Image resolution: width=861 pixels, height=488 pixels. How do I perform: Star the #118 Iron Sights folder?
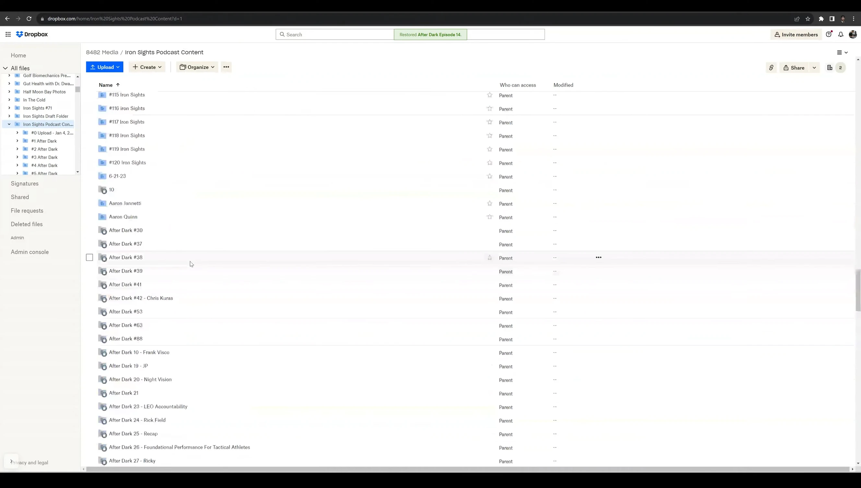489,136
